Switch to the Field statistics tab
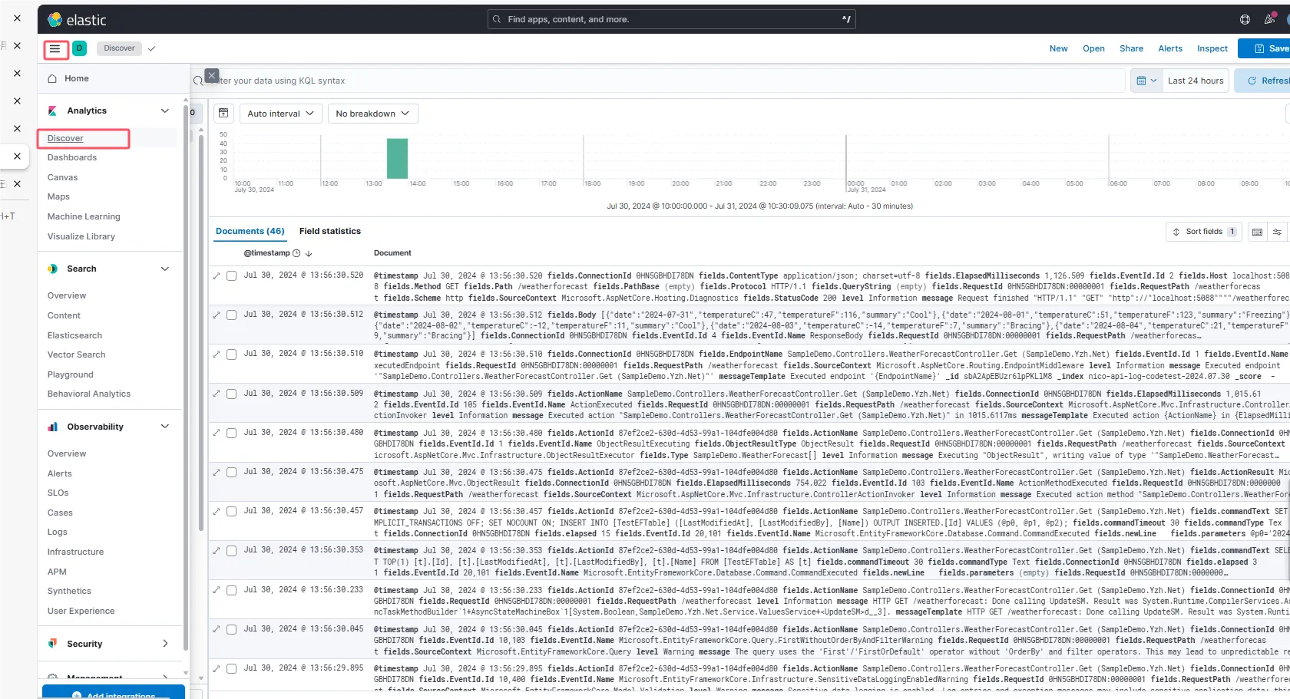Image resolution: width=1290 pixels, height=699 pixels. 329,231
